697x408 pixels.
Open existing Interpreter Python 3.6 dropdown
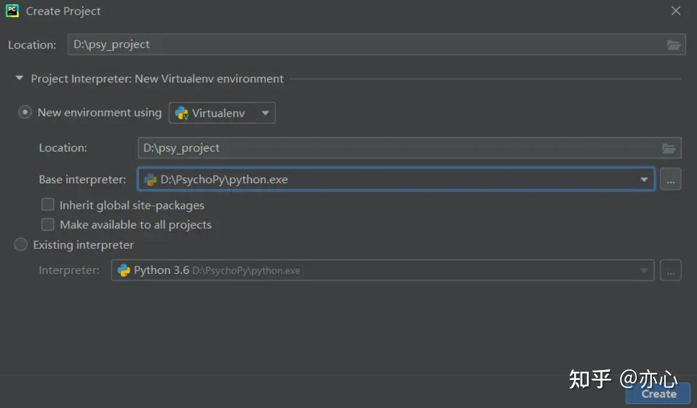coord(644,270)
